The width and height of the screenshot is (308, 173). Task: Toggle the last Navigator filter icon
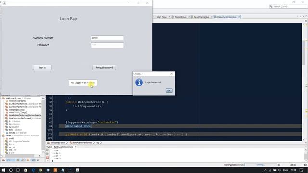[38, 160]
